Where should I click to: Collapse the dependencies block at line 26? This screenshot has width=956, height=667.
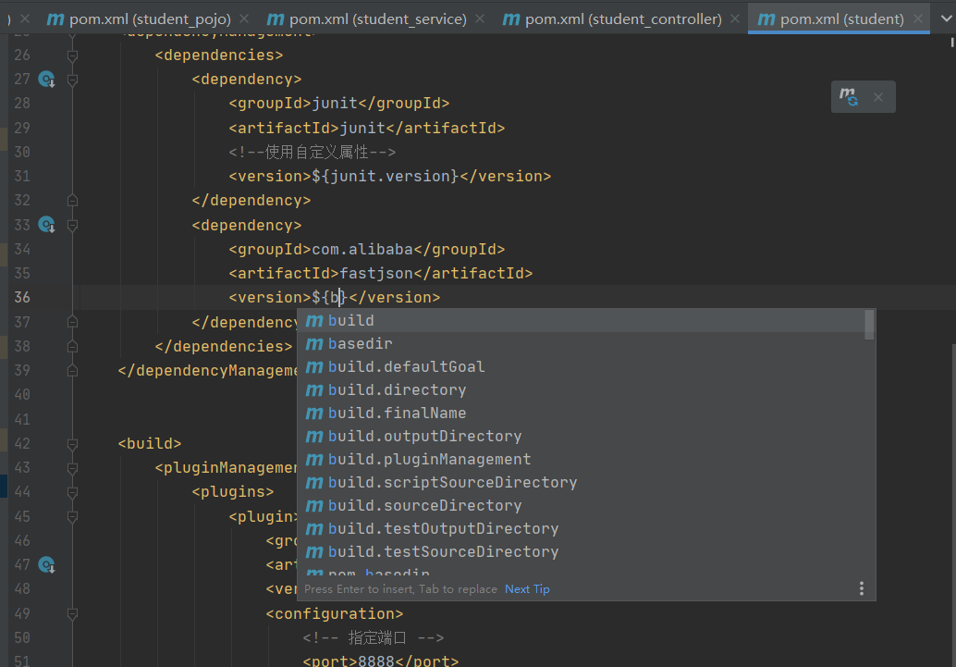pos(72,56)
